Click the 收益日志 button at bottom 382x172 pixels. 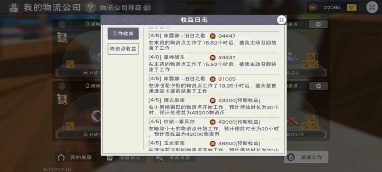tap(124, 158)
